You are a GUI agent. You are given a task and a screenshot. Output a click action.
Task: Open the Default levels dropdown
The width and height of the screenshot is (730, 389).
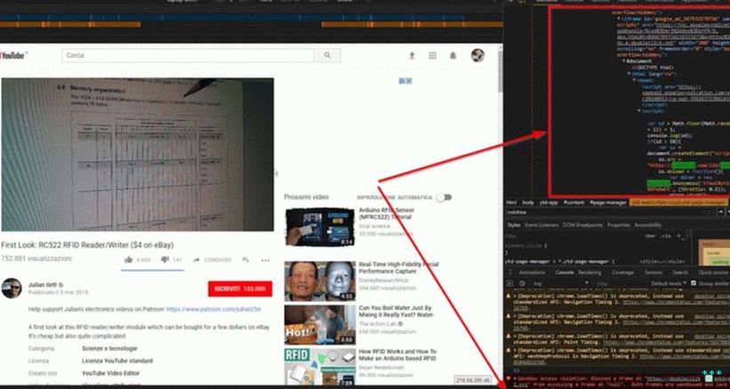point(669,283)
